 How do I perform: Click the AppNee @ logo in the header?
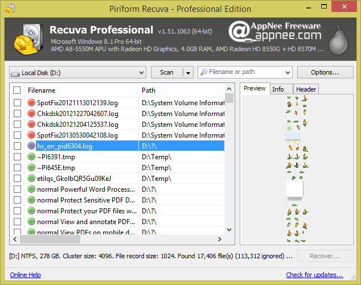tap(239, 31)
